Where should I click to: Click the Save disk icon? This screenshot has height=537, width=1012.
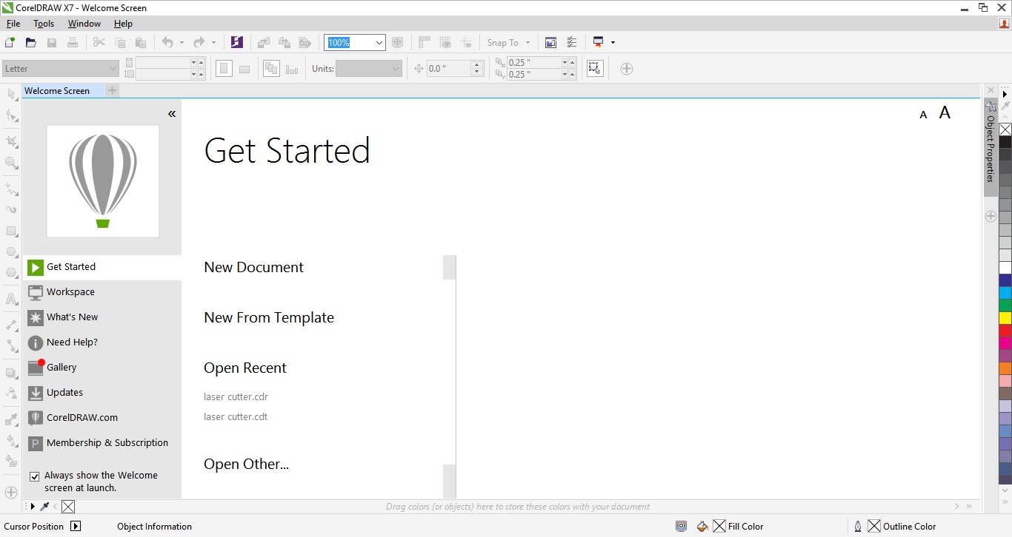[52, 43]
